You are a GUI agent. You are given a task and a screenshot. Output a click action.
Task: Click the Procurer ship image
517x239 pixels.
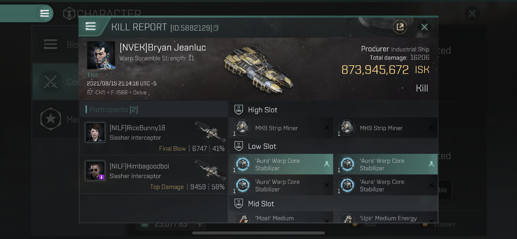tap(259, 70)
